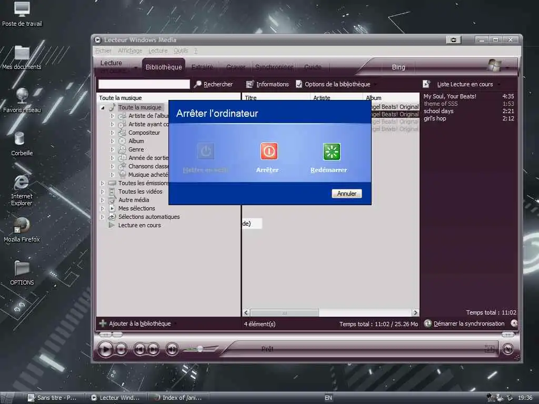Click the red Arrêter shutdown icon

tap(269, 151)
